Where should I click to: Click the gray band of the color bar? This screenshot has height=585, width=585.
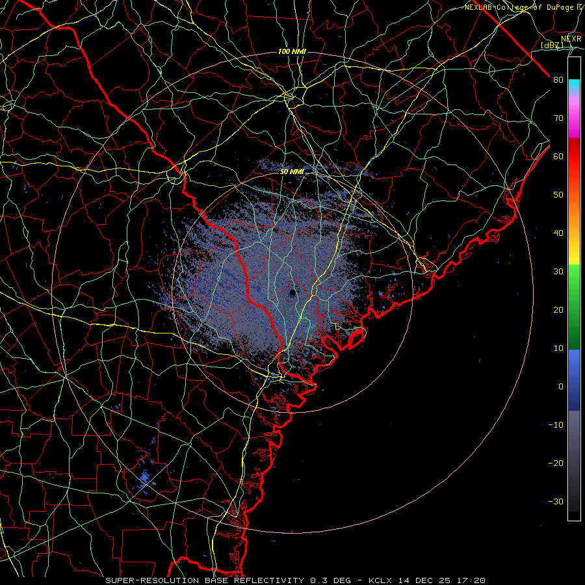(x=574, y=461)
